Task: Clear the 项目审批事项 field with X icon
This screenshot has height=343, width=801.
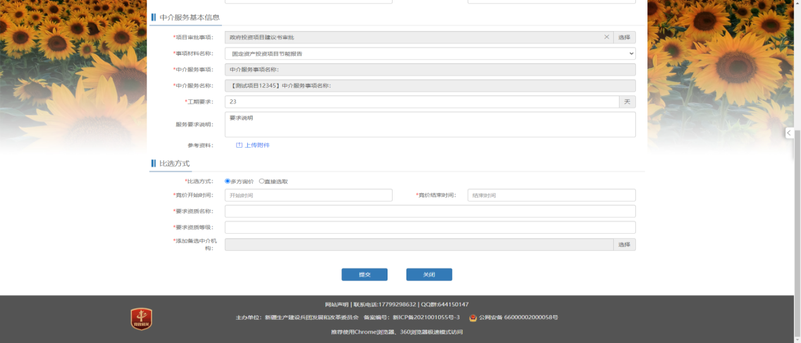Action: click(607, 37)
